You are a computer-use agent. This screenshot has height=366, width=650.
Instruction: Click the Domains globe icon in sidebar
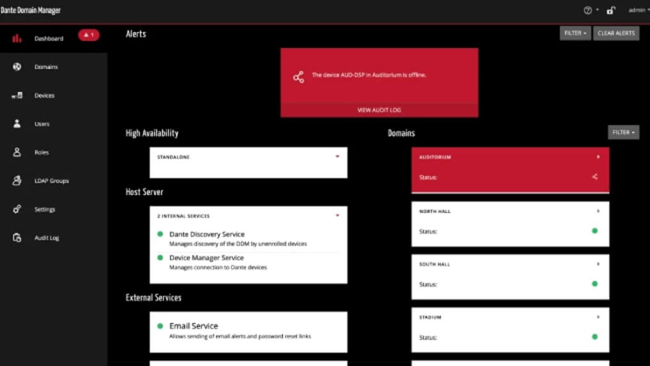pyautogui.click(x=17, y=67)
